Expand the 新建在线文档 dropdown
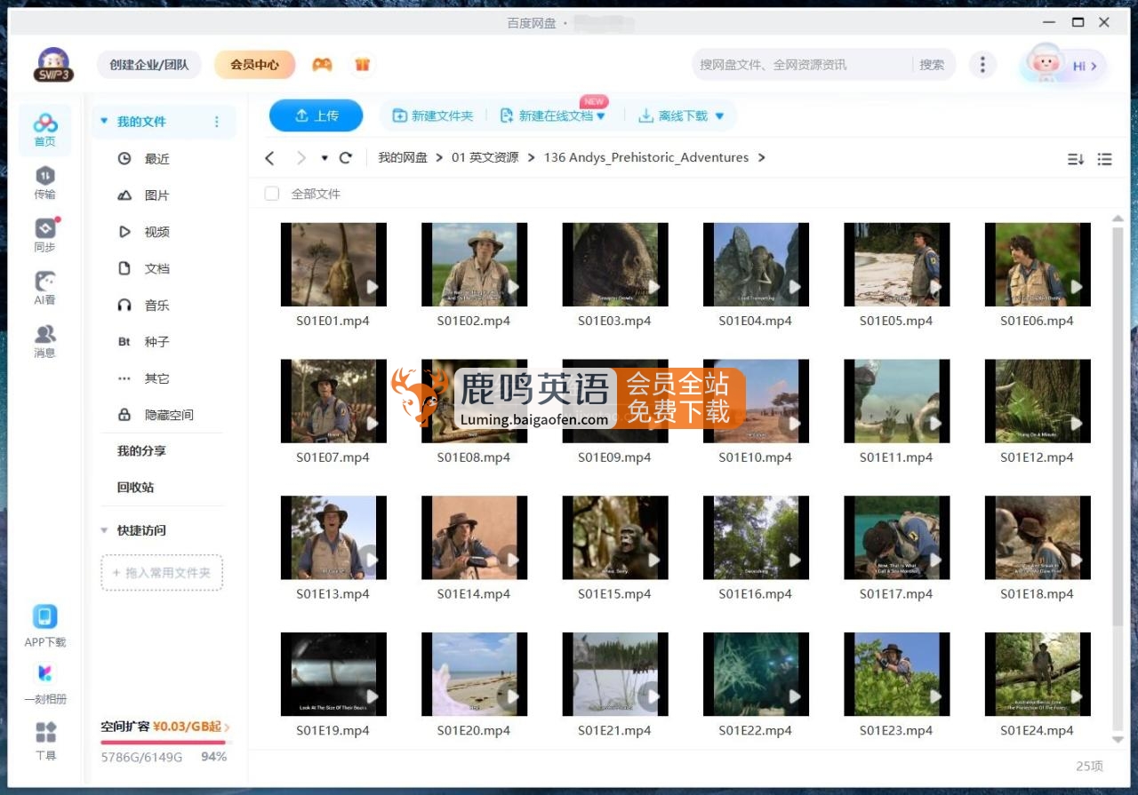 602,115
